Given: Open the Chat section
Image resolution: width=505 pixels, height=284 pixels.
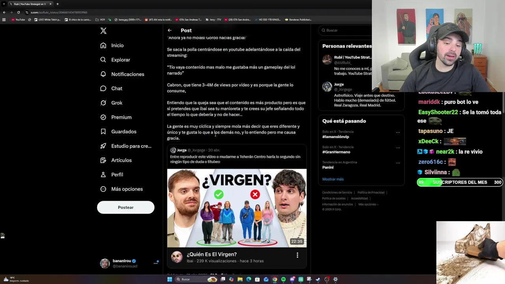Looking at the screenshot, I should pyautogui.click(x=111, y=88).
